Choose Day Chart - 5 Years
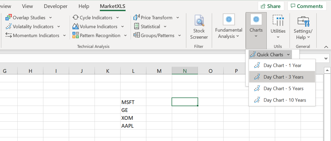331x141 pixels. coord(282,88)
